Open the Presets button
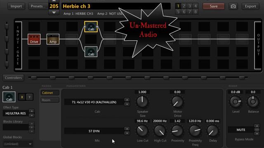The image size is (264, 148). [x=38, y=7]
